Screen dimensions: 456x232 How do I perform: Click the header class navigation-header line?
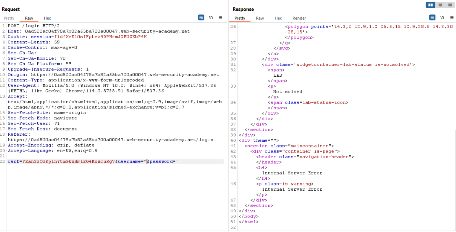pyautogui.click(x=305, y=157)
